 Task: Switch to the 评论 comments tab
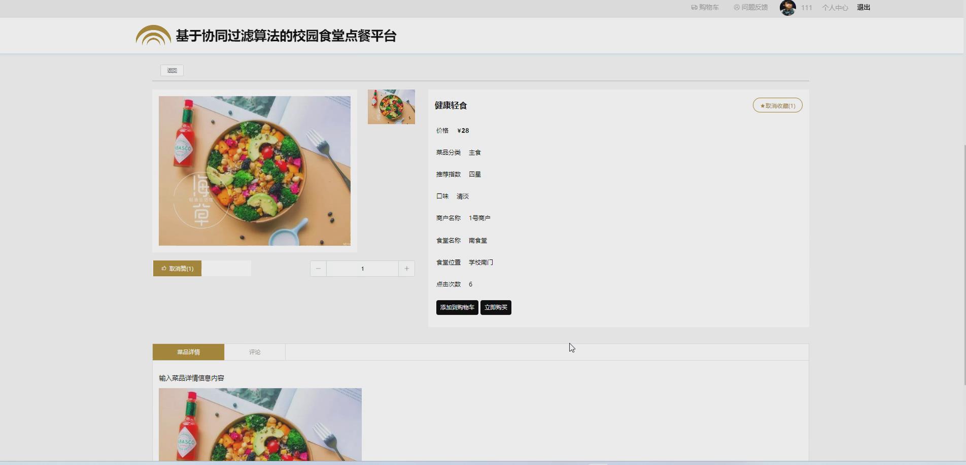pyautogui.click(x=255, y=352)
